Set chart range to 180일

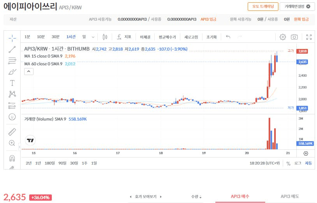coord(49,163)
